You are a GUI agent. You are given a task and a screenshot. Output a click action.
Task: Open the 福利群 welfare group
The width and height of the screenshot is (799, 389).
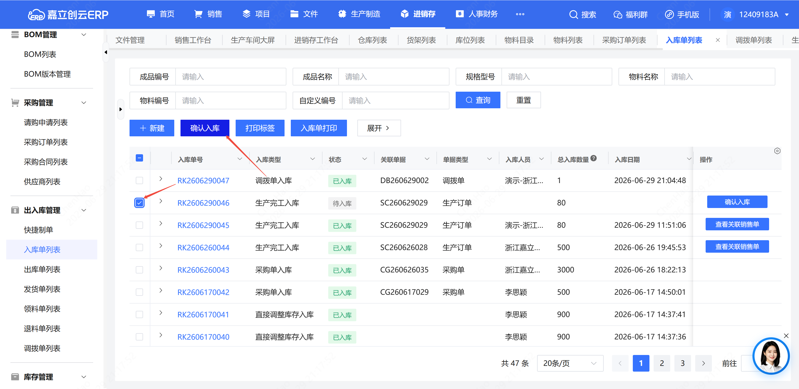630,15
